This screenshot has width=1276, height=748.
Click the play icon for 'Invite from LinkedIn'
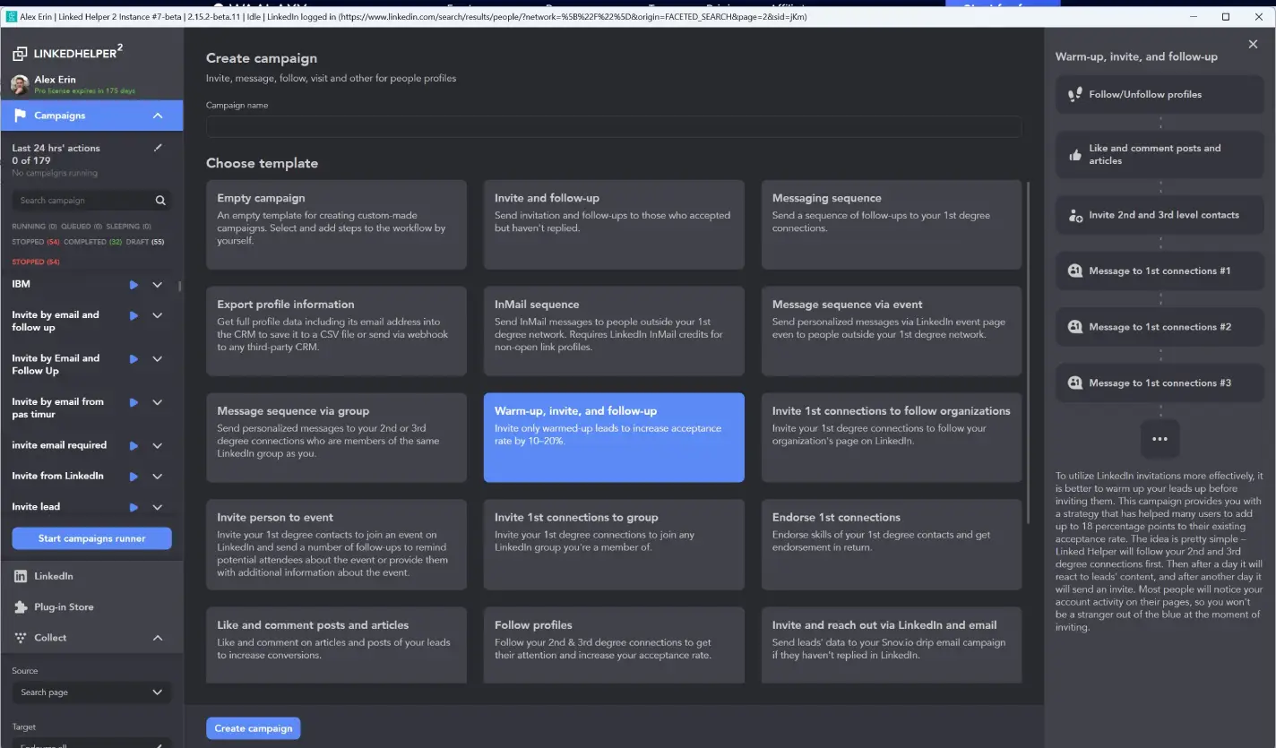coord(134,477)
